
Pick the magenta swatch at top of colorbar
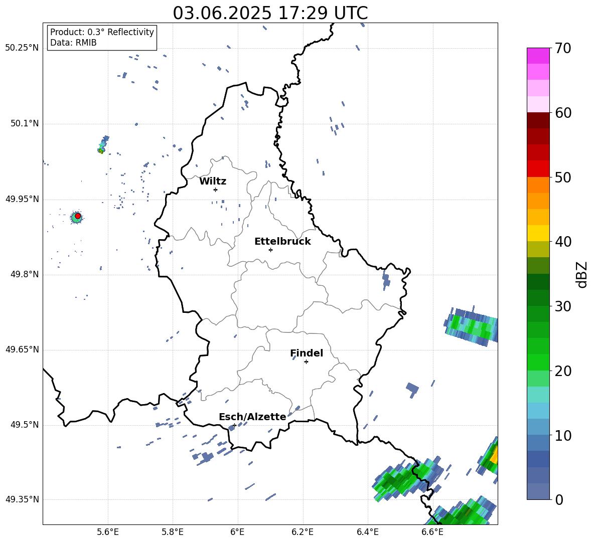(538, 56)
